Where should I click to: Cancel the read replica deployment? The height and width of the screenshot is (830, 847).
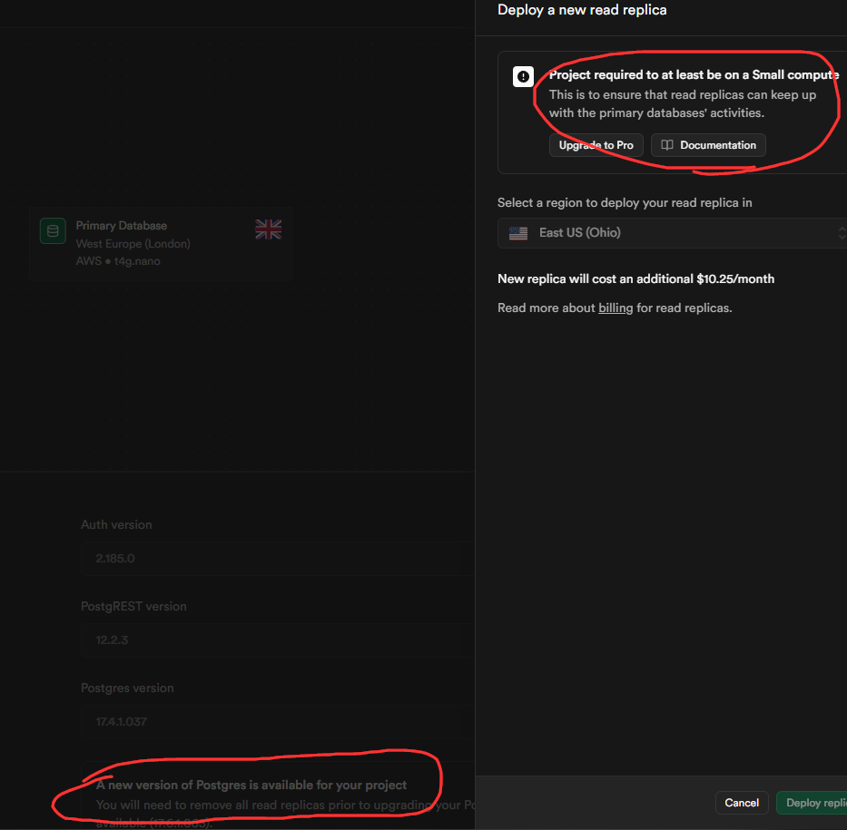point(742,803)
